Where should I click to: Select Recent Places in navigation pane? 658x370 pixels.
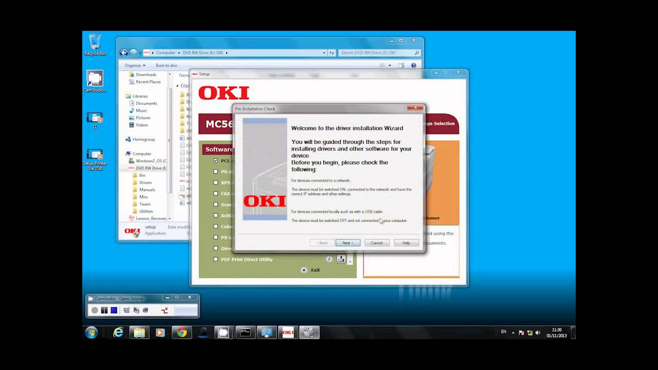(x=148, y=82)
